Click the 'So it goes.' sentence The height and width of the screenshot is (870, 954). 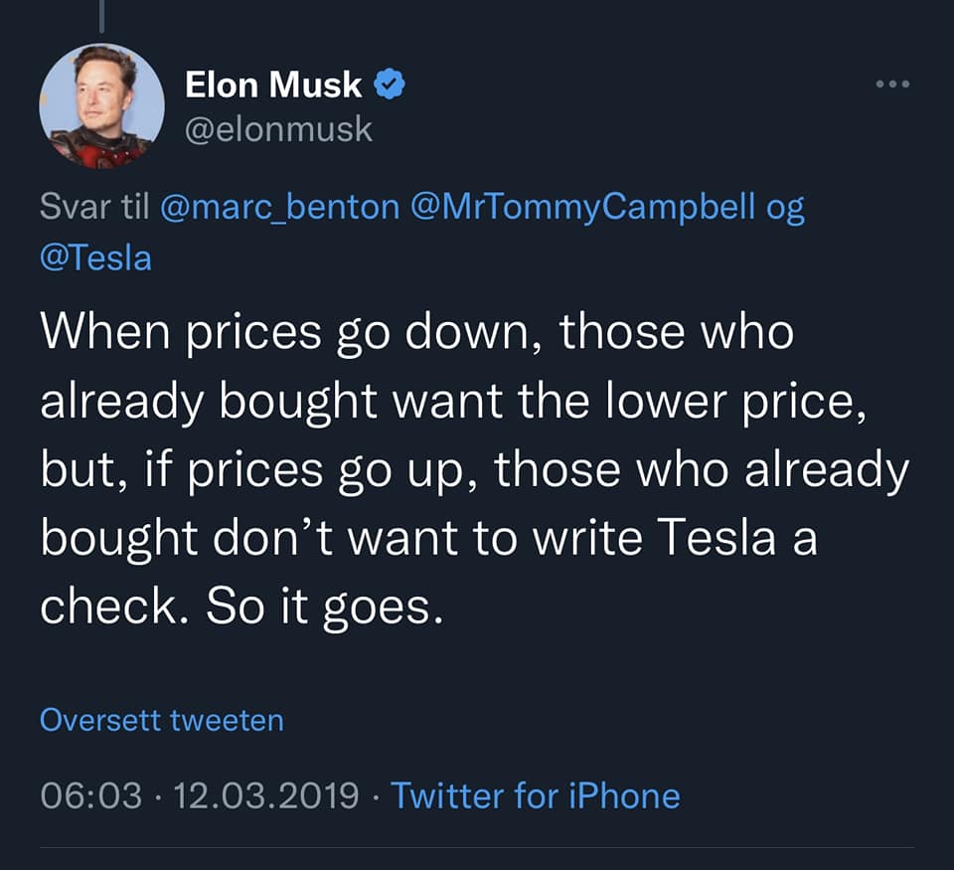click(x=325, y=607)
